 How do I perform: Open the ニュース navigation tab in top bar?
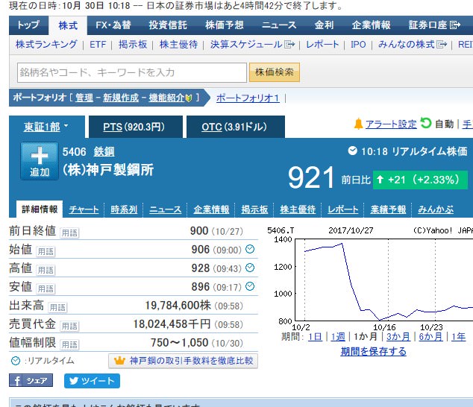(x=279, y=25)
